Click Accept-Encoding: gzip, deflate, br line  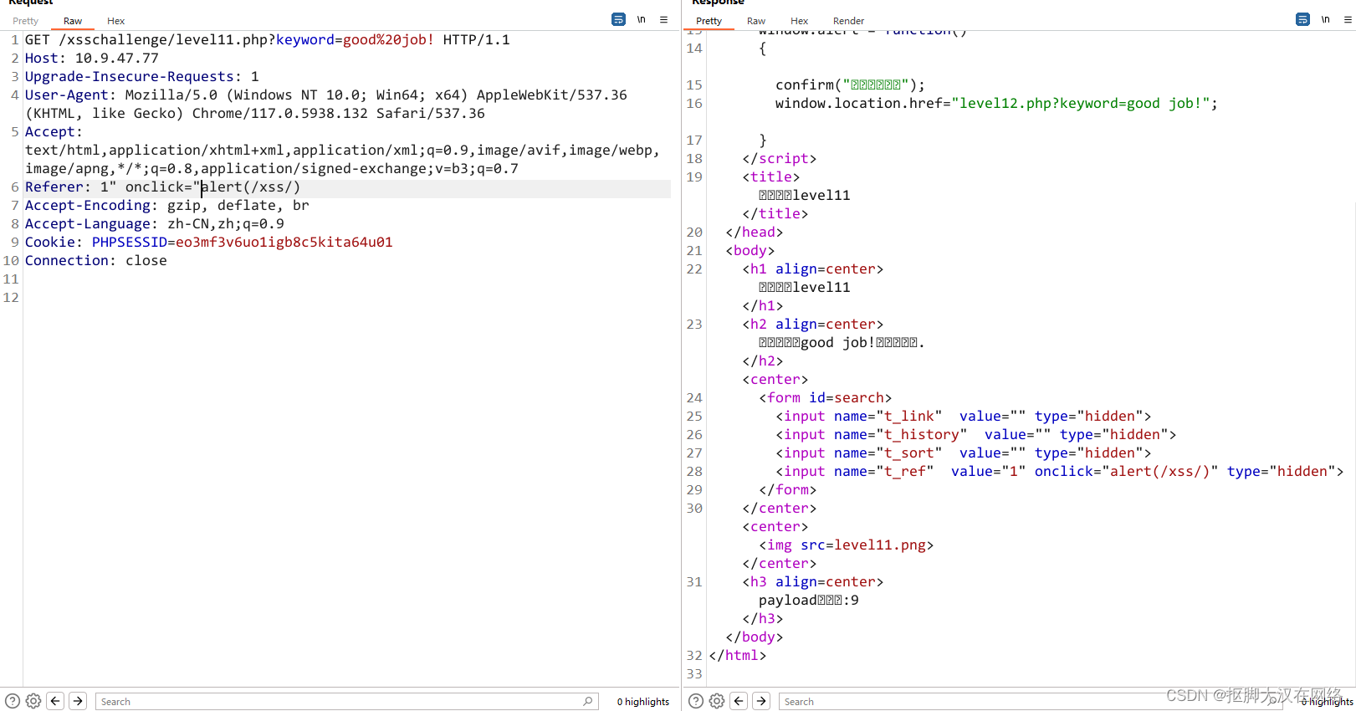click(x=167, y=206)
